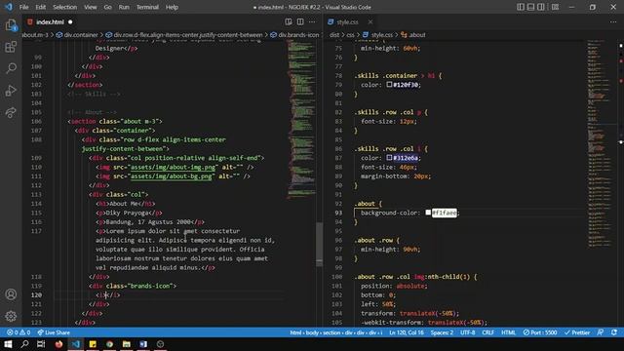
Task: Open the feedback icon in status bar
Action: click(601, 332)
